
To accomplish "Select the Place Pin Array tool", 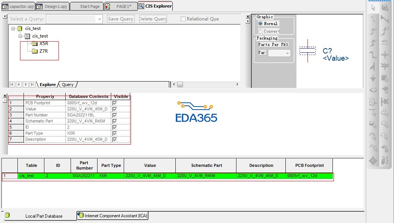I will click(x=385, y=160).
